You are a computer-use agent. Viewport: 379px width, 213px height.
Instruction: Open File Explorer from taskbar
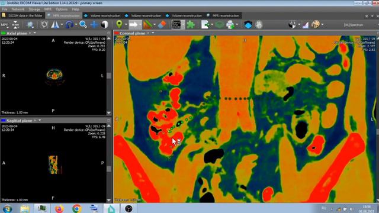click(25, 208)
